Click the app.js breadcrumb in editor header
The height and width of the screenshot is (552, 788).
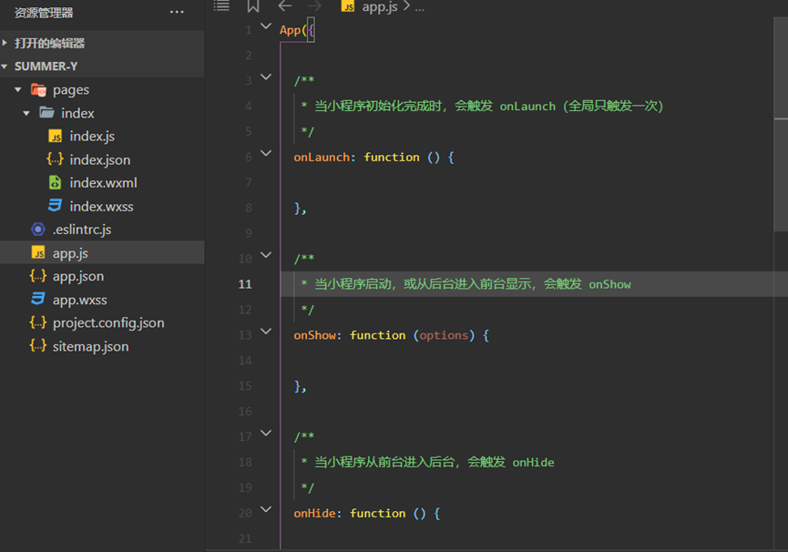pyautogui.click(x=379, y=6)
